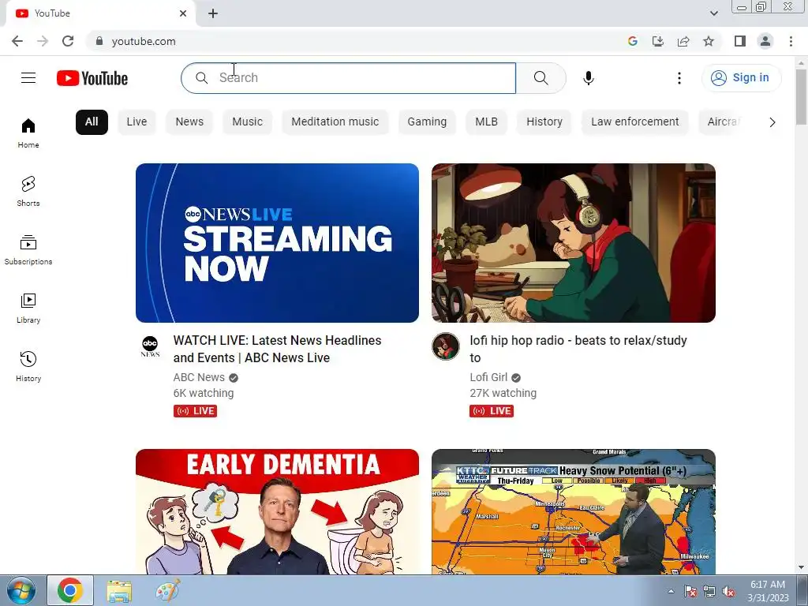Open History in the sidebar
The image size is (808, 606).
point(28,366)
